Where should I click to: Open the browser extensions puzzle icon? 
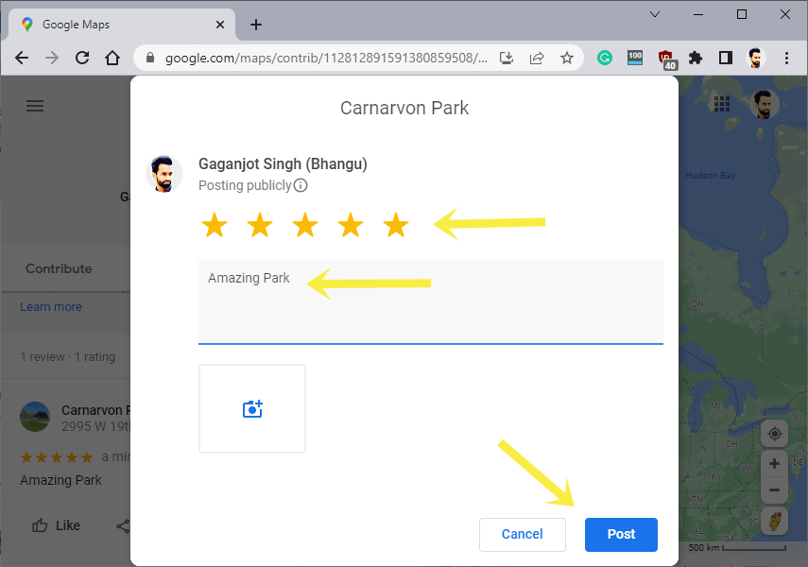click(x=695, y=58)
